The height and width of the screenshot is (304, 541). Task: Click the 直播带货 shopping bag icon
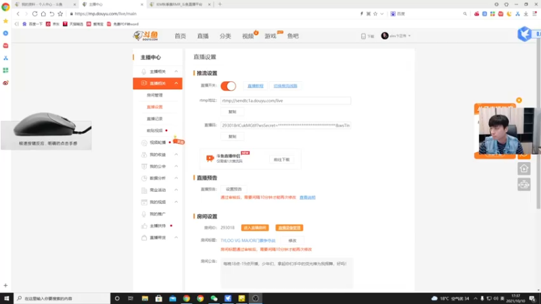[144, 238]
